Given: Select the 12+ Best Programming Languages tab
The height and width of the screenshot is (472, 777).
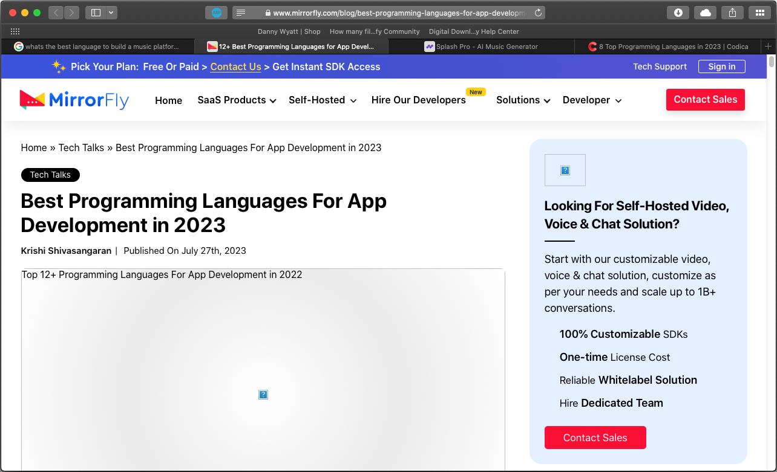Looking at the screenshot, I should point(291,47).
